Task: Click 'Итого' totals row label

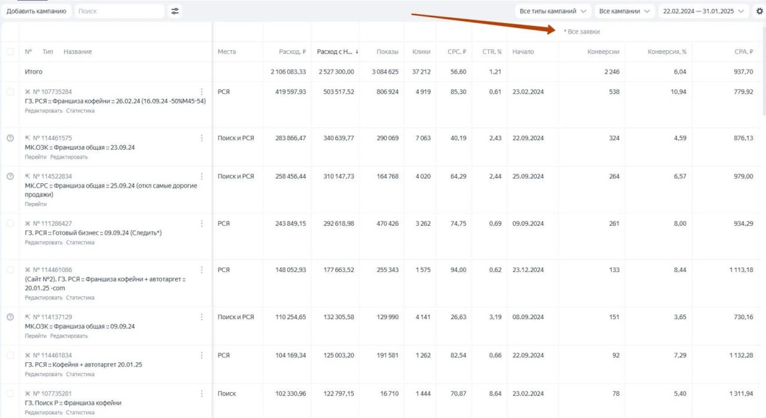Action: point(34,72)
